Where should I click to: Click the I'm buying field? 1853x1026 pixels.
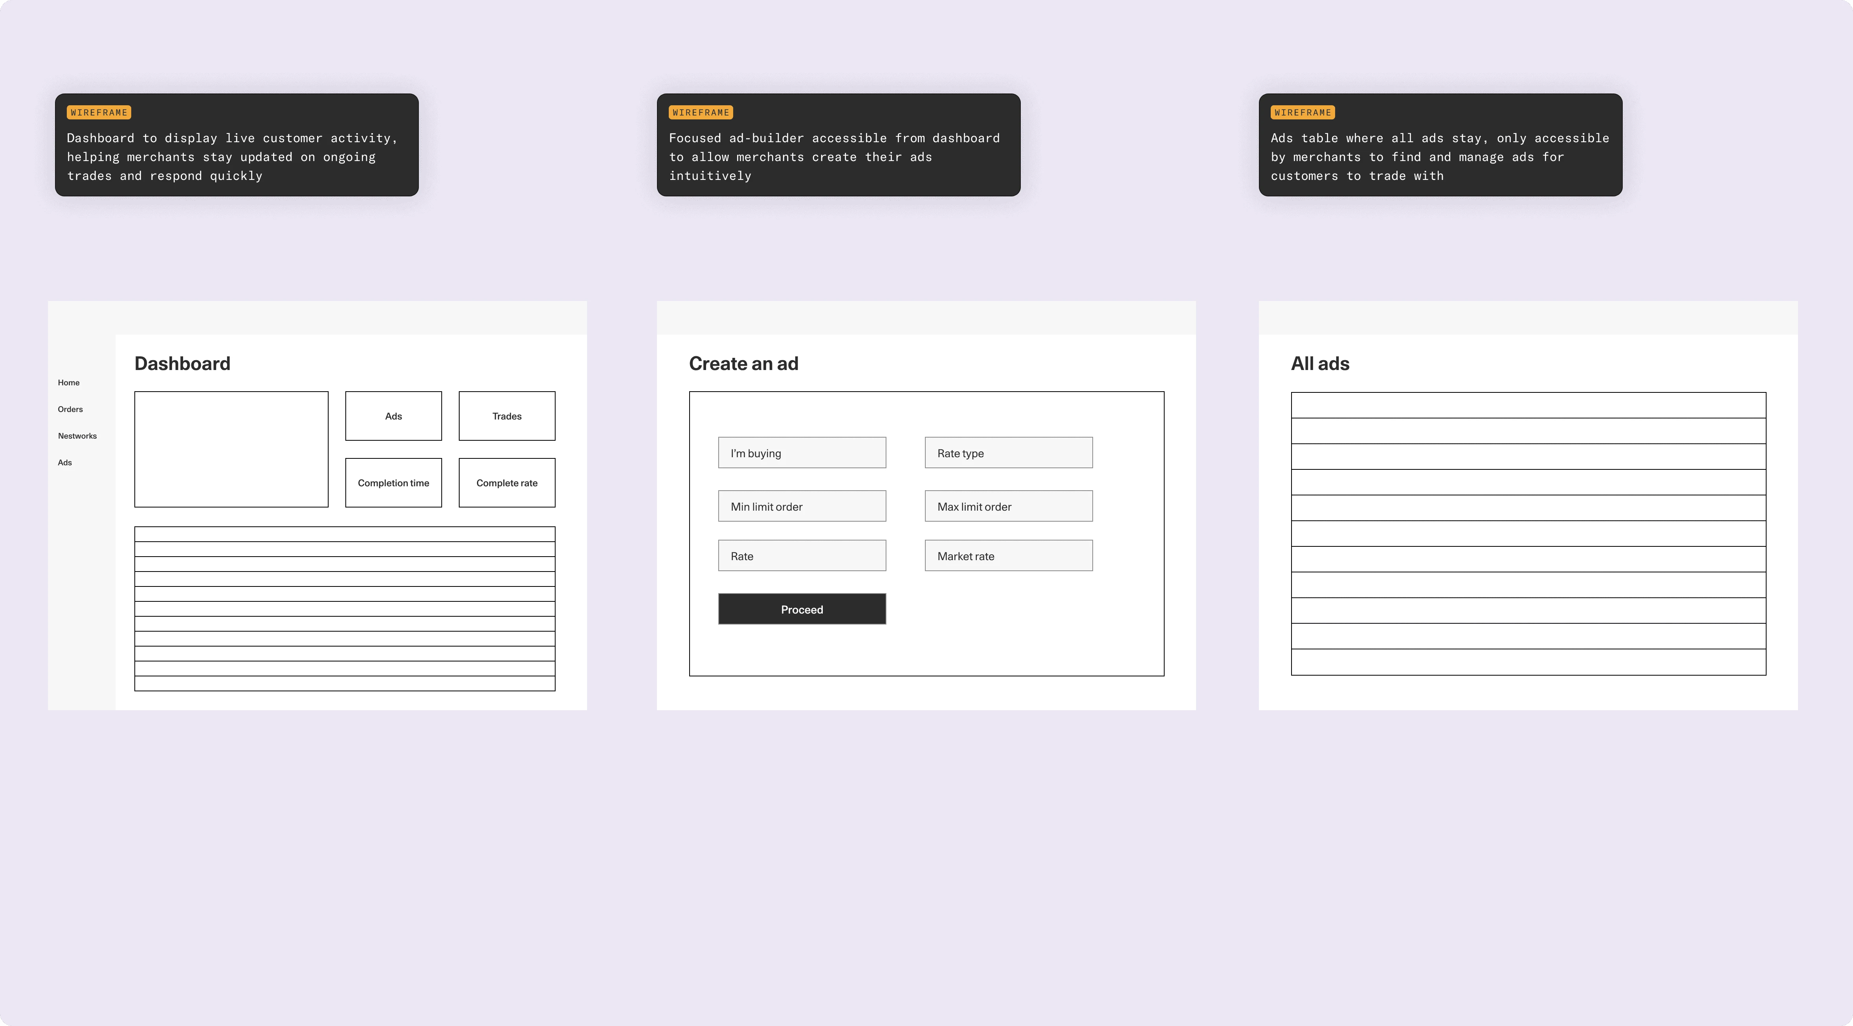[x=802, y=453]
